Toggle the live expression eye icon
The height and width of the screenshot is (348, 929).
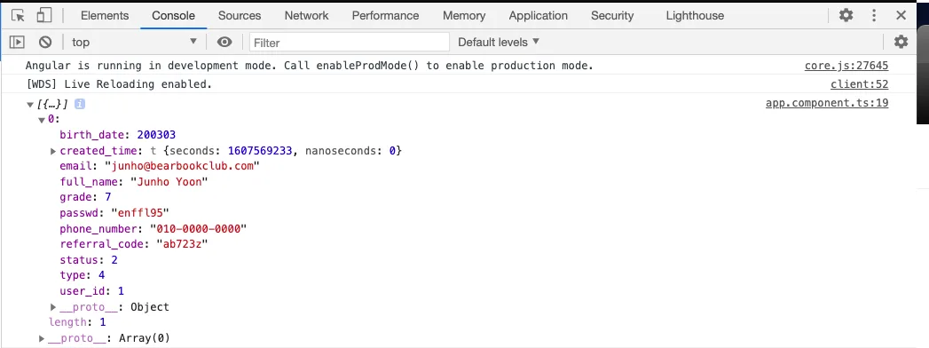coord(224,42)
